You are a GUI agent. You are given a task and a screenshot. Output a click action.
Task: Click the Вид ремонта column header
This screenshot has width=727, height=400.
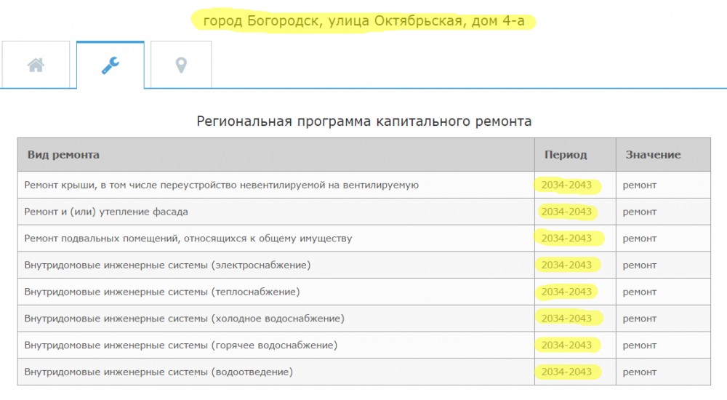click(63, 155)
